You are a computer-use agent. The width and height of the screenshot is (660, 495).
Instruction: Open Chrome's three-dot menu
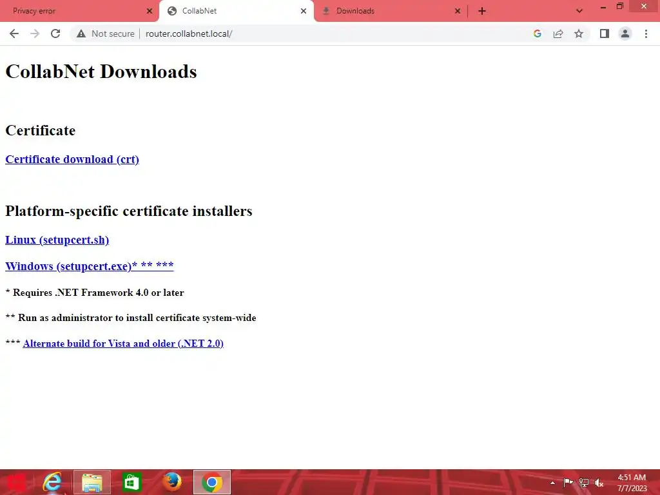[x=646, y=34]
